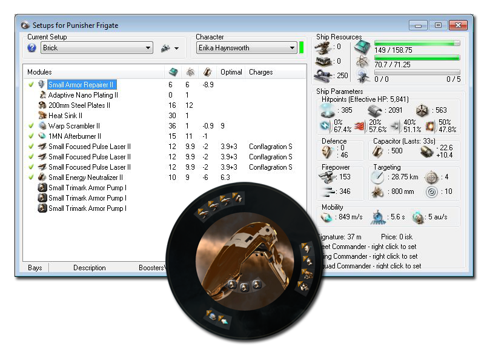Click Fleet Commander right click to set
This screenshot has height=349, width=487.
click(369, 247)
